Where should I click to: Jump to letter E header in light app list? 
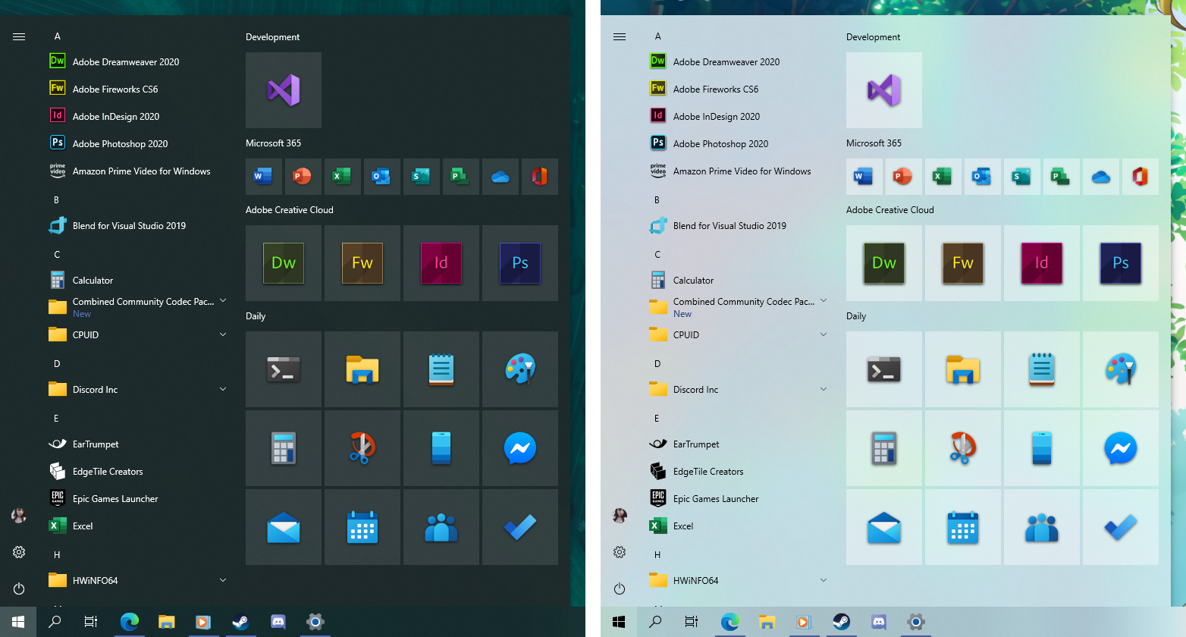point(657,419)
